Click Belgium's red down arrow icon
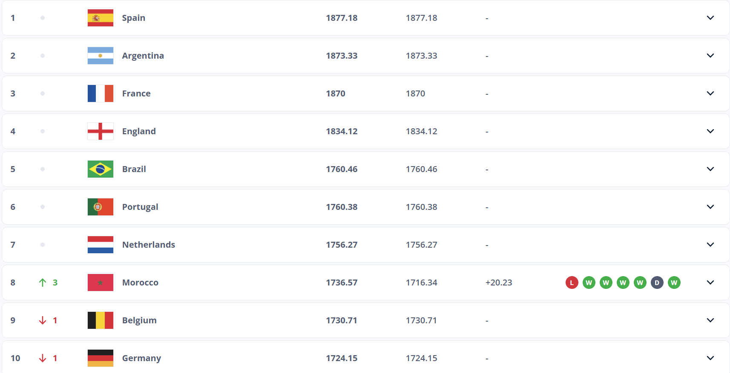730x373 pixels. coord(43,320)
